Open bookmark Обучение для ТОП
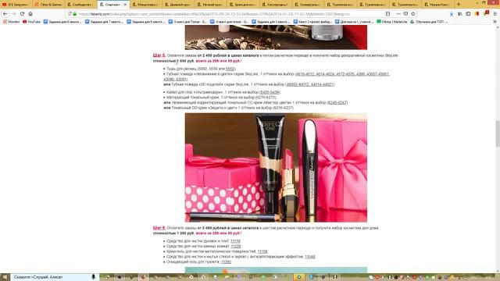Screen dimensions: 500x281 pos(429,22)
